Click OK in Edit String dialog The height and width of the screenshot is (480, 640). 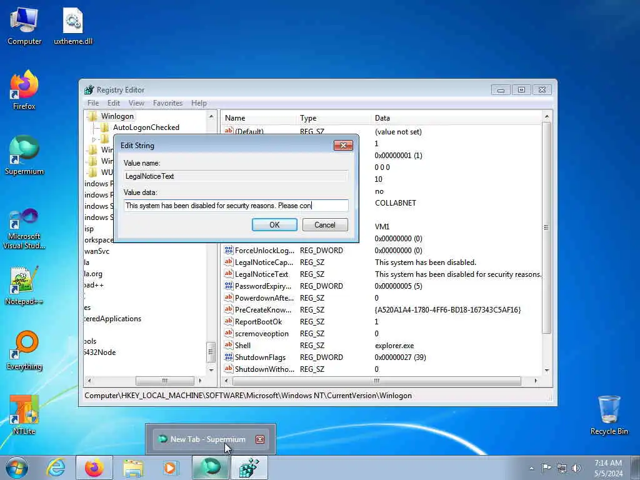pyautogui.click(x=274, y=225)
